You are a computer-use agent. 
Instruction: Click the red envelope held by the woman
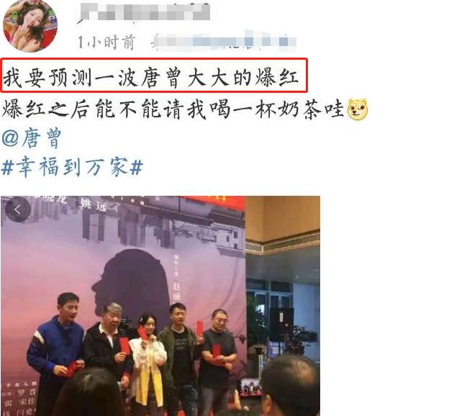tap(142, 333)
